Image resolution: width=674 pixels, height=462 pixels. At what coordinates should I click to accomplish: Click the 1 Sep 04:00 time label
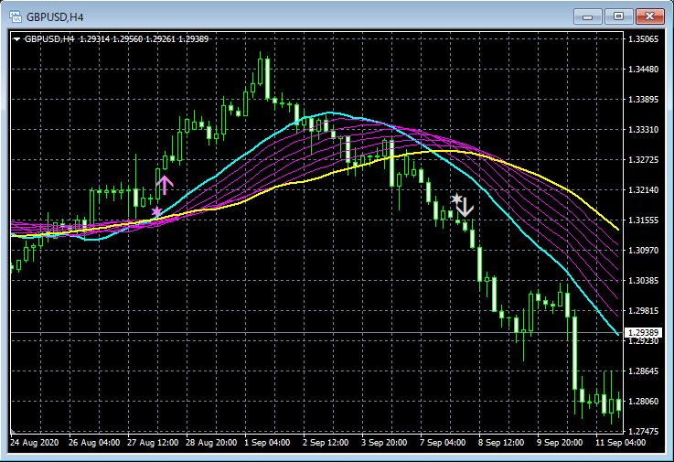[x=267, y=443]
